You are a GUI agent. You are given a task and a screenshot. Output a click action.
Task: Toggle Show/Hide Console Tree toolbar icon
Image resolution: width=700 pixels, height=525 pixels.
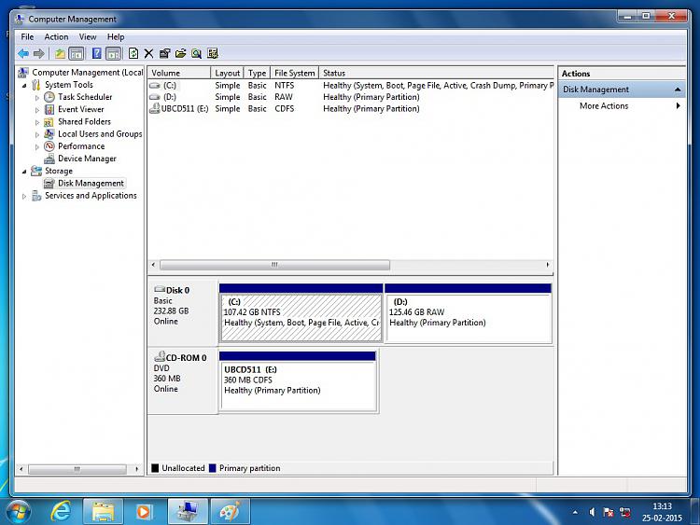pyautogui.click(x=77, y=54)
